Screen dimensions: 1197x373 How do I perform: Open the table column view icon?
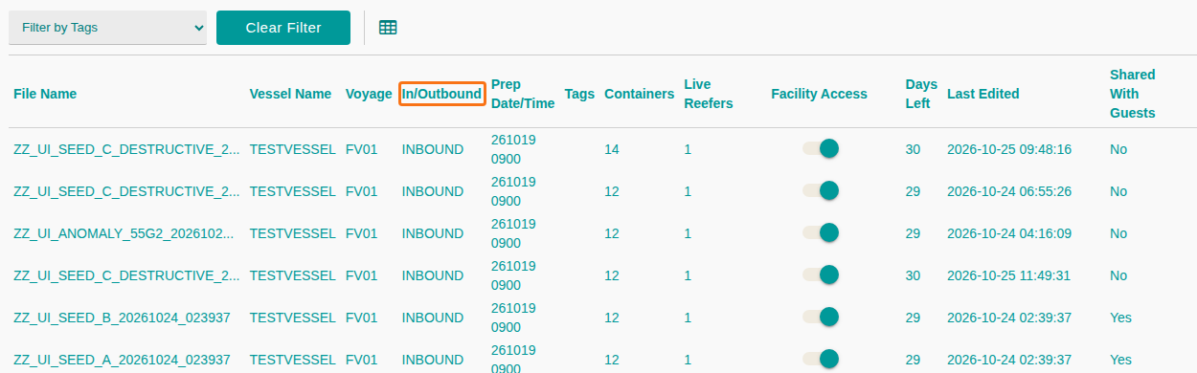point(388,28)
